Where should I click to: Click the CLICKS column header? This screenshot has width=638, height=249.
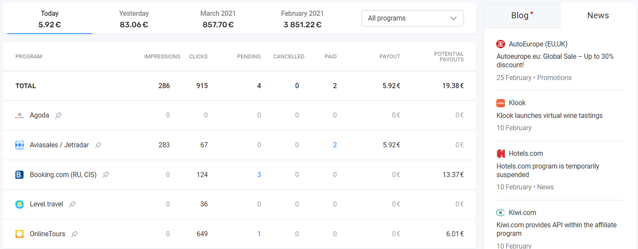[x=198, y=57]
